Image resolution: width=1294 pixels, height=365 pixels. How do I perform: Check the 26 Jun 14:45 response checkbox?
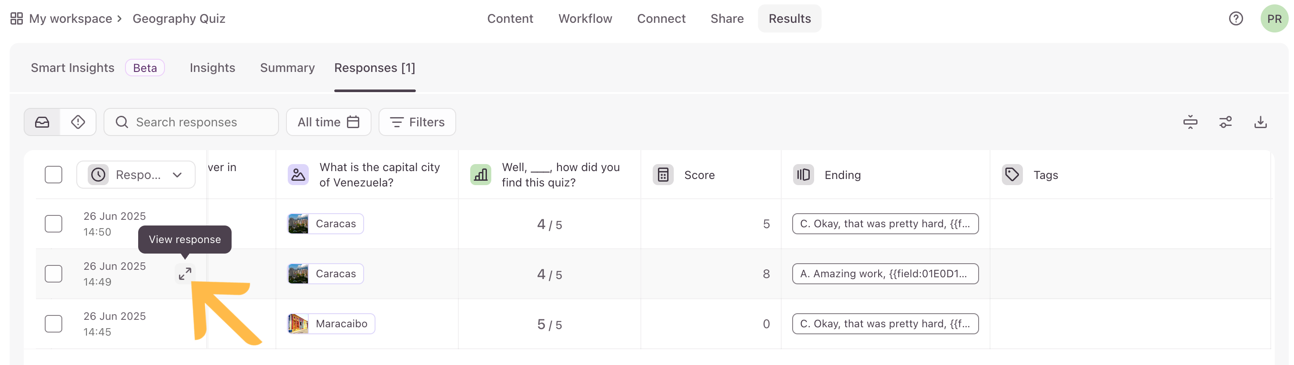[x=53, y=324]
